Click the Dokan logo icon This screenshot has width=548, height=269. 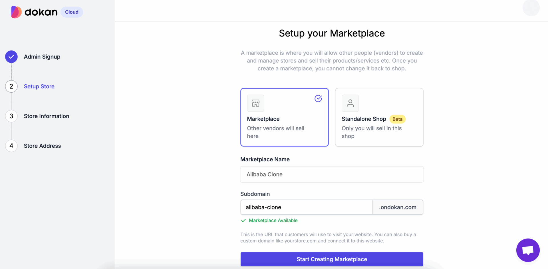[x=16, y=12]
